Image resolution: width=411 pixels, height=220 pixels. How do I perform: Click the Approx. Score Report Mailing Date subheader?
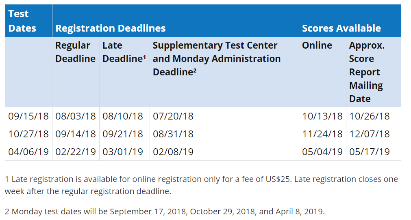(367, 72)
